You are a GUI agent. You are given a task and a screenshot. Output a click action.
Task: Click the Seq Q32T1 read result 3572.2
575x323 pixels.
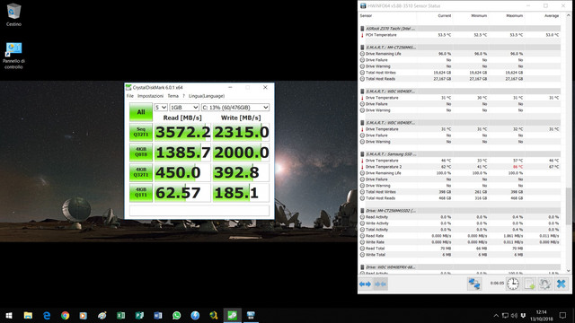[x=182, y=132]
